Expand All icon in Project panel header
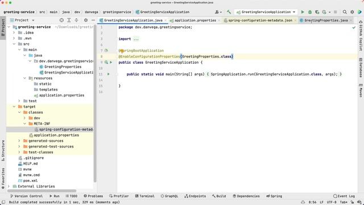Image resolution: width=364 pixels, height=205 pixels. (x=69, y=20)
